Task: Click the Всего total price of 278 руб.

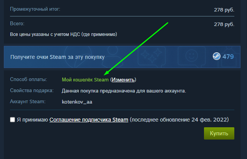Action: [x=224, y=24]
